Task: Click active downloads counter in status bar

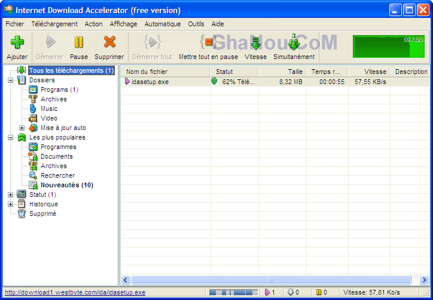Action: tap(270, 292)
